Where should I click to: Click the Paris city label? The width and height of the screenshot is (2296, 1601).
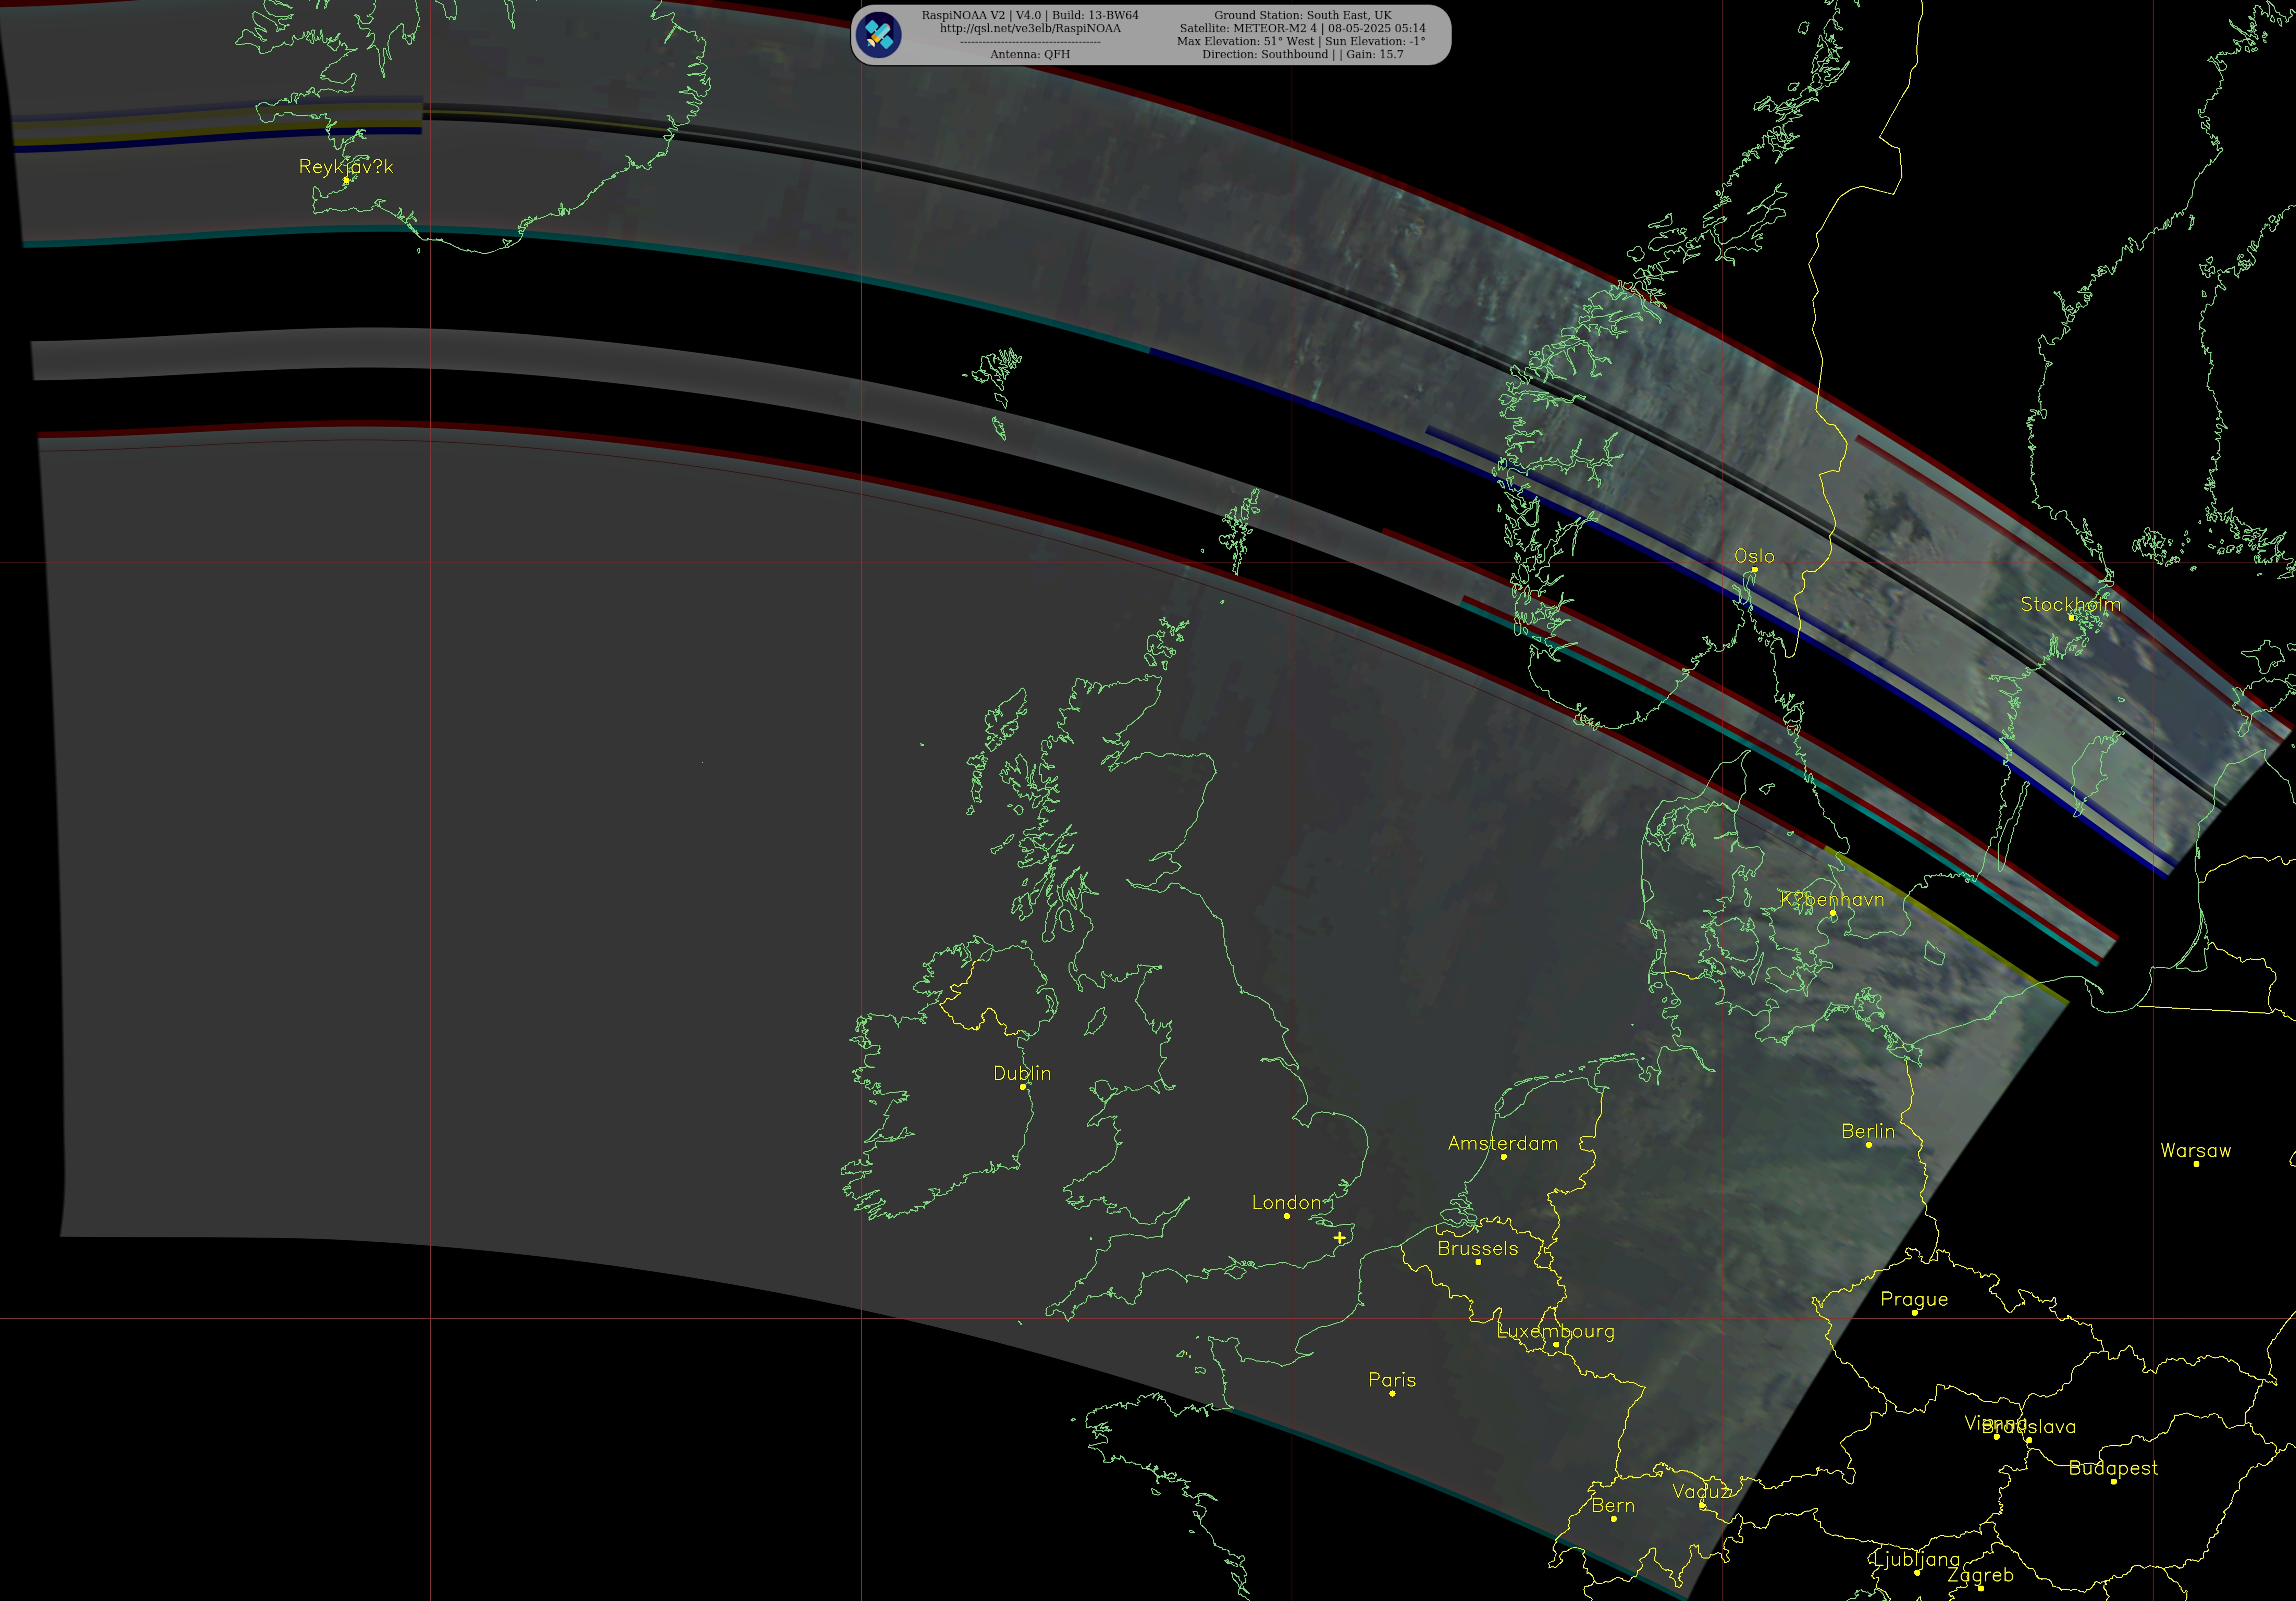click(1392, 1380)
